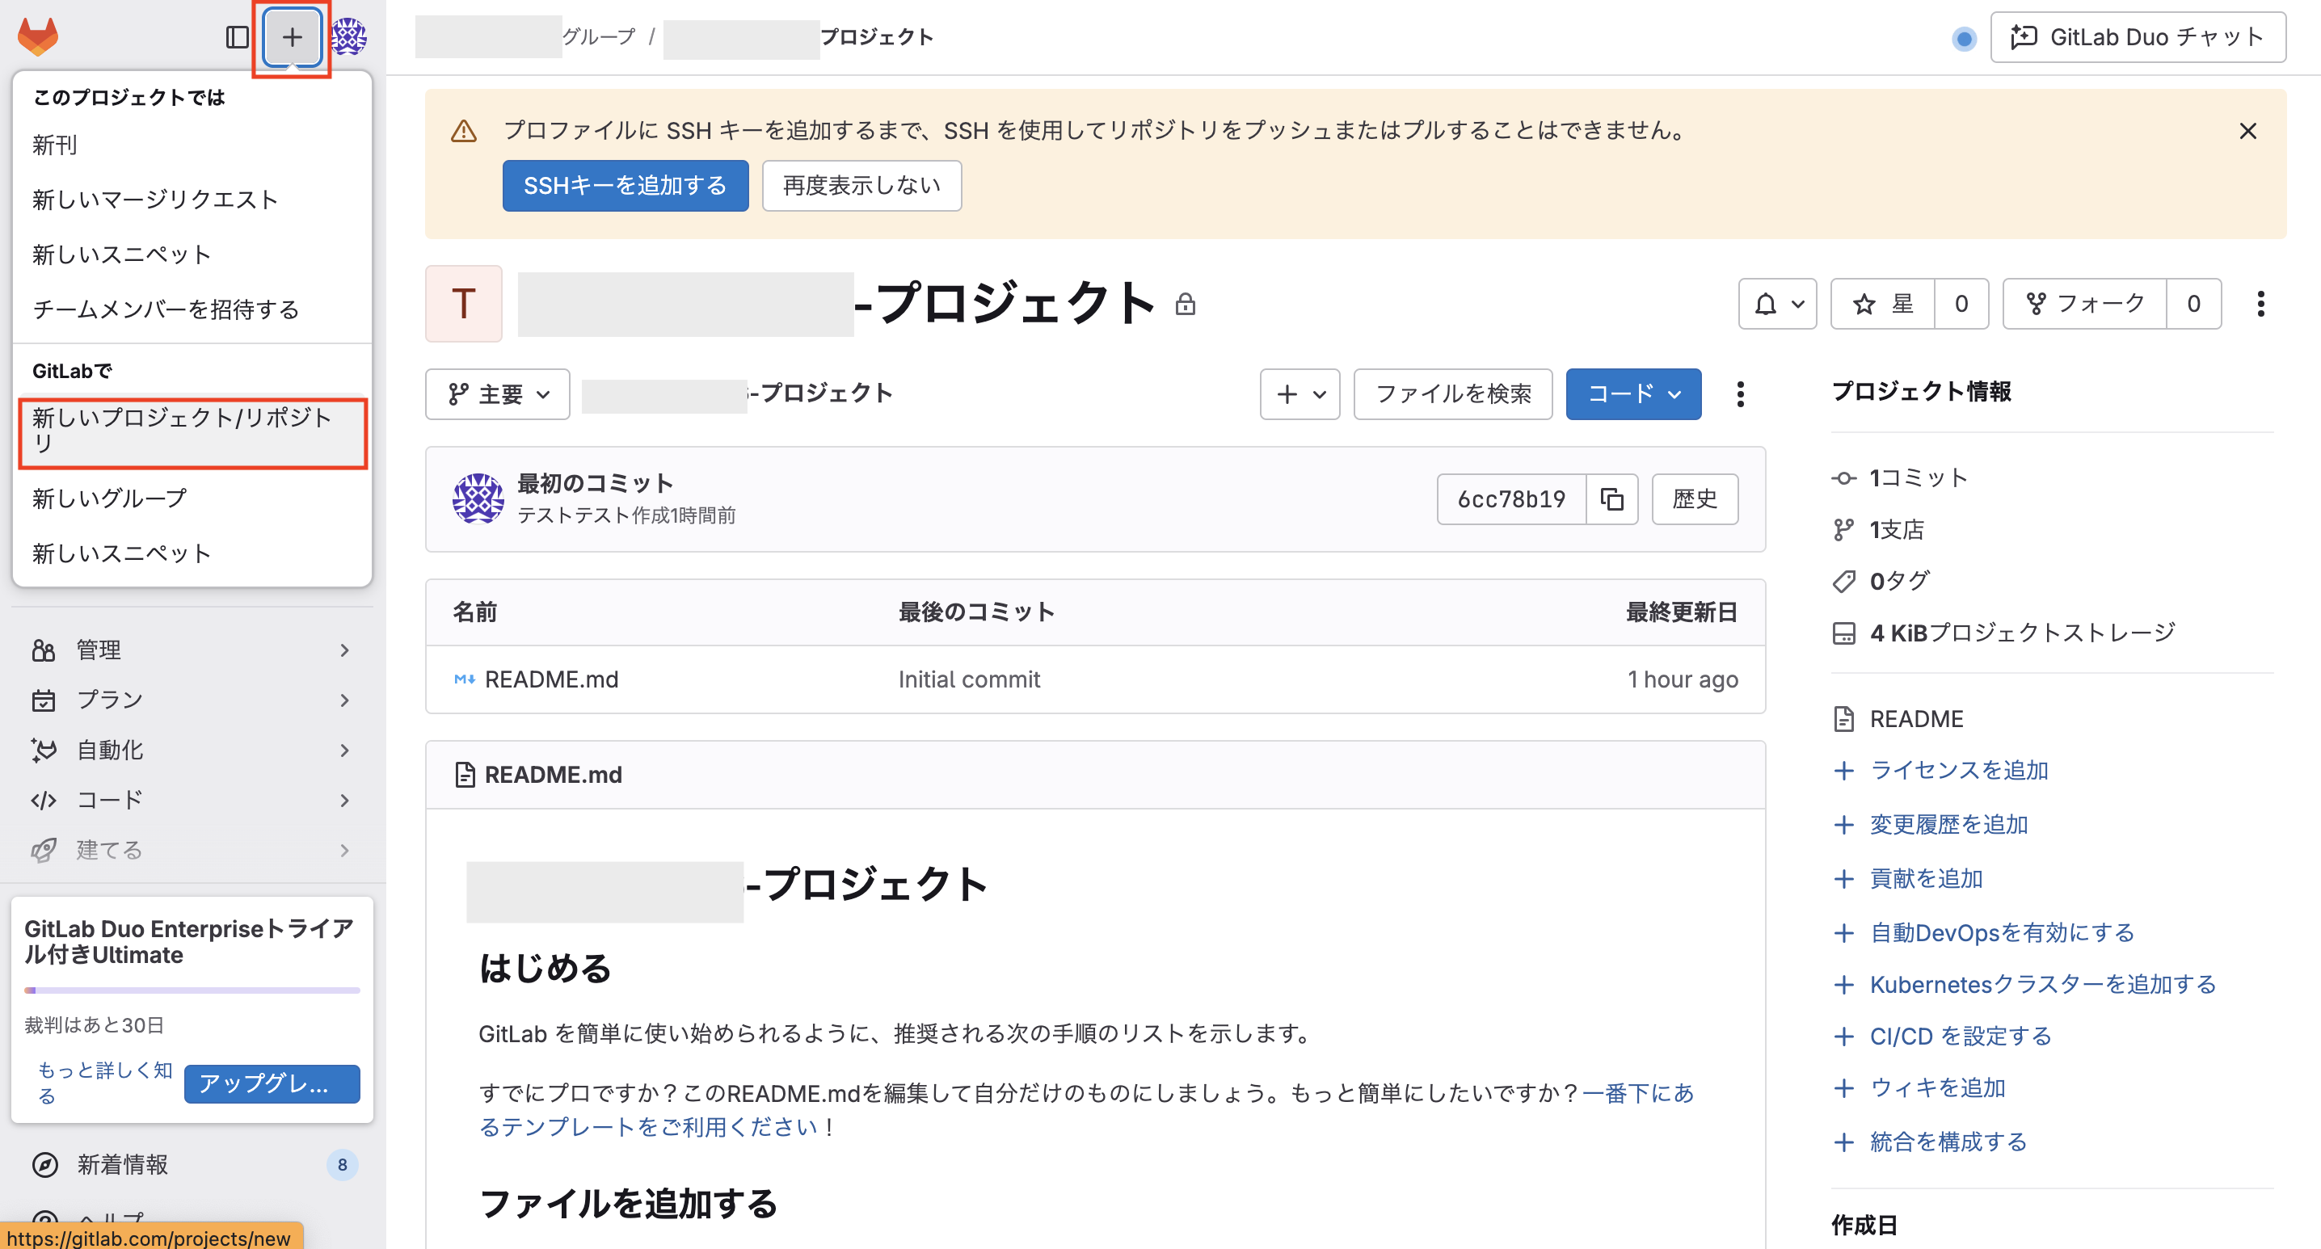Open 新着情報 in sidebar
This screenshot has width=2321, height=1249.
192,1164
